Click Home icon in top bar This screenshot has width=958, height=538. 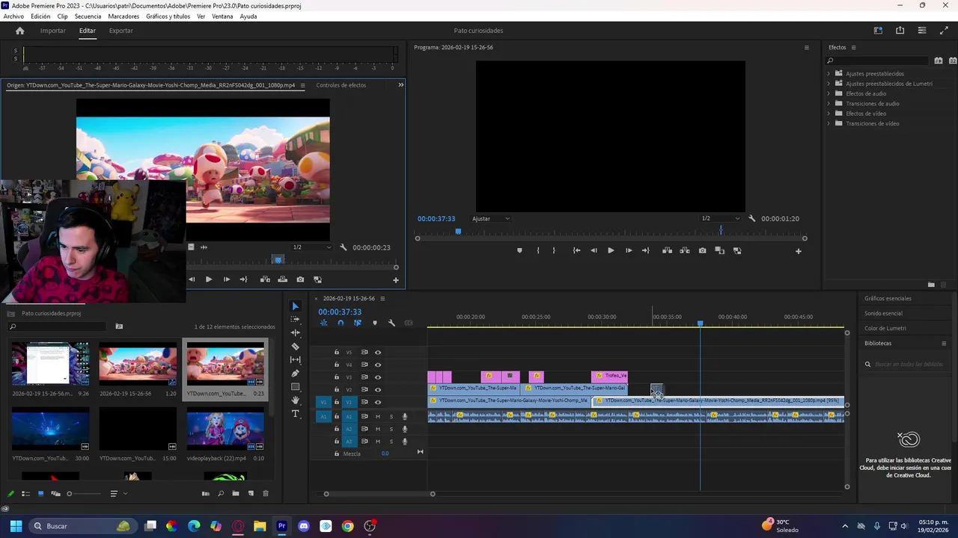[x=19, y=31]
